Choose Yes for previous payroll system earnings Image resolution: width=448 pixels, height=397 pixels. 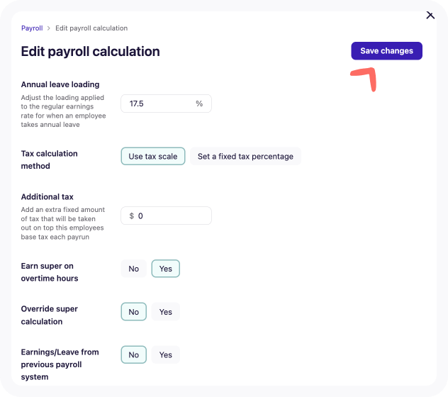pyautogui.click(x=166, y=354)
